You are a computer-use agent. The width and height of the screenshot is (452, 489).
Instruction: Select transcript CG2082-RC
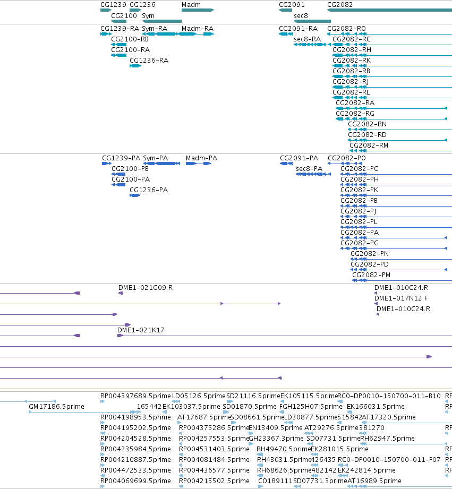(352, 39)
